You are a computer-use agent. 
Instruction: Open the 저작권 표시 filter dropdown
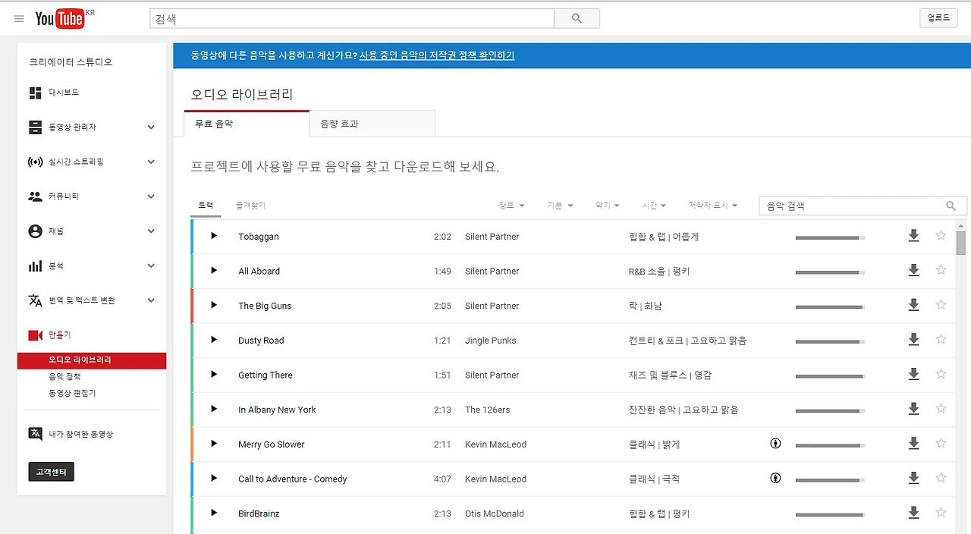712,205
